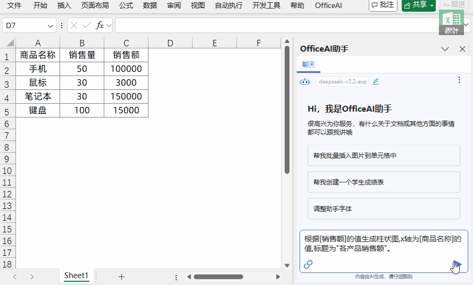
Task: Close the OfficeAI assistant panel
Action: [462, 49]
